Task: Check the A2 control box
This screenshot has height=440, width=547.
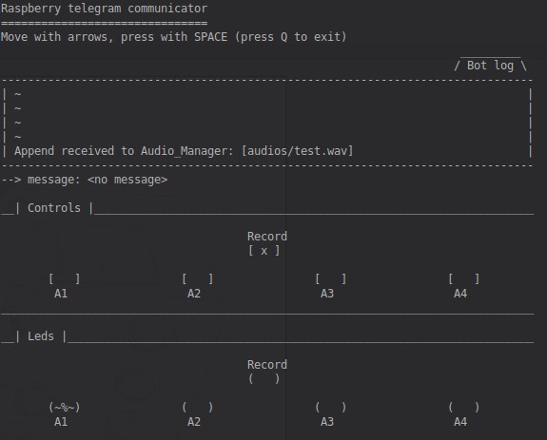Action: [x=198, y=279]
